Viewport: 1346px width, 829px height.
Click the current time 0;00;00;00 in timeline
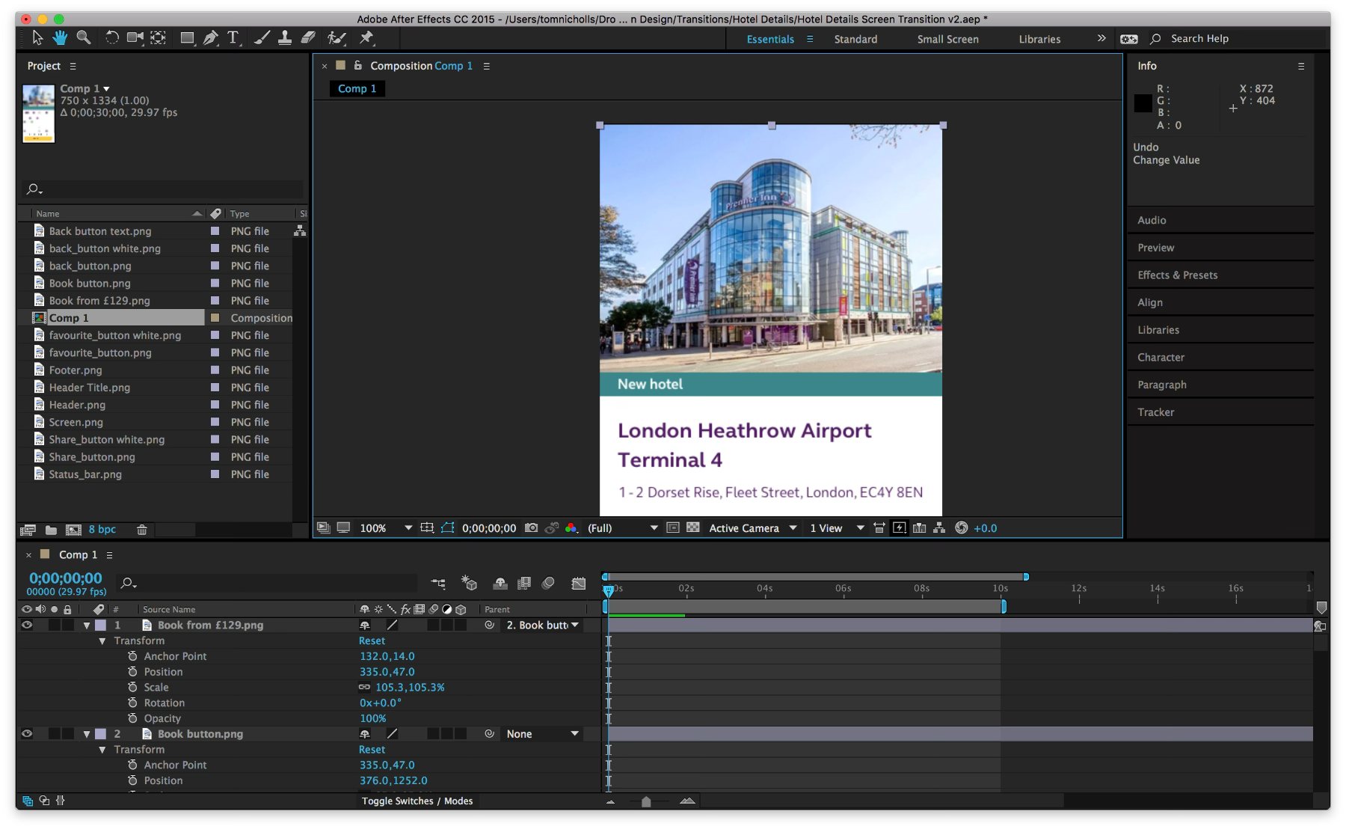[66, 578]
